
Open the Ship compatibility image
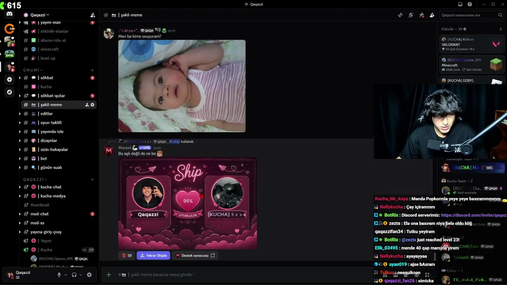(x=188, y=203)
